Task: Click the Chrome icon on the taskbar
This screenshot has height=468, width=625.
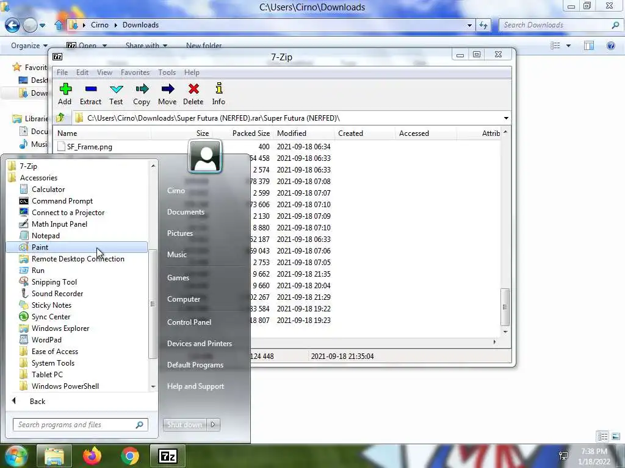Action: pyautogui.click(x=129, y=456)
